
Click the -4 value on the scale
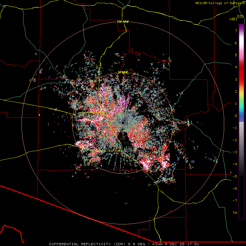click(235, 164)
